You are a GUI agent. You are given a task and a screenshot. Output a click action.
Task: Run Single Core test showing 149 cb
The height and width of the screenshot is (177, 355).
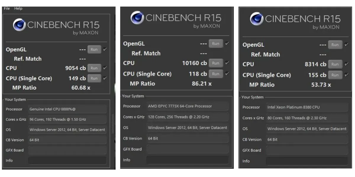click(x=94, y=78)
